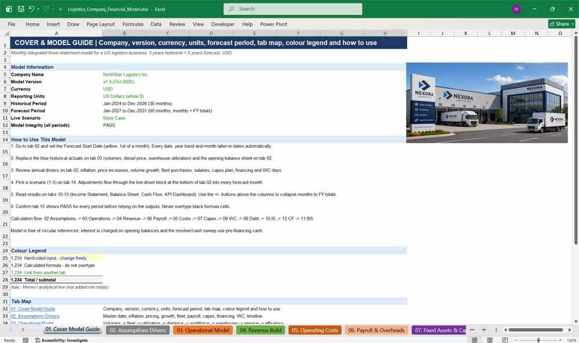Select 'Link from another tab' legend cell
Image resolution: width=579 pixels, height=343 pixels.
[56, 272]
